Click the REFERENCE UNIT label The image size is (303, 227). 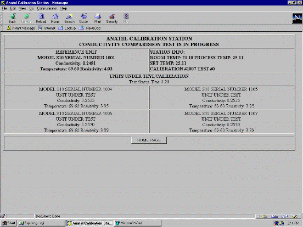pyautogui.click(x=76, y=52)
